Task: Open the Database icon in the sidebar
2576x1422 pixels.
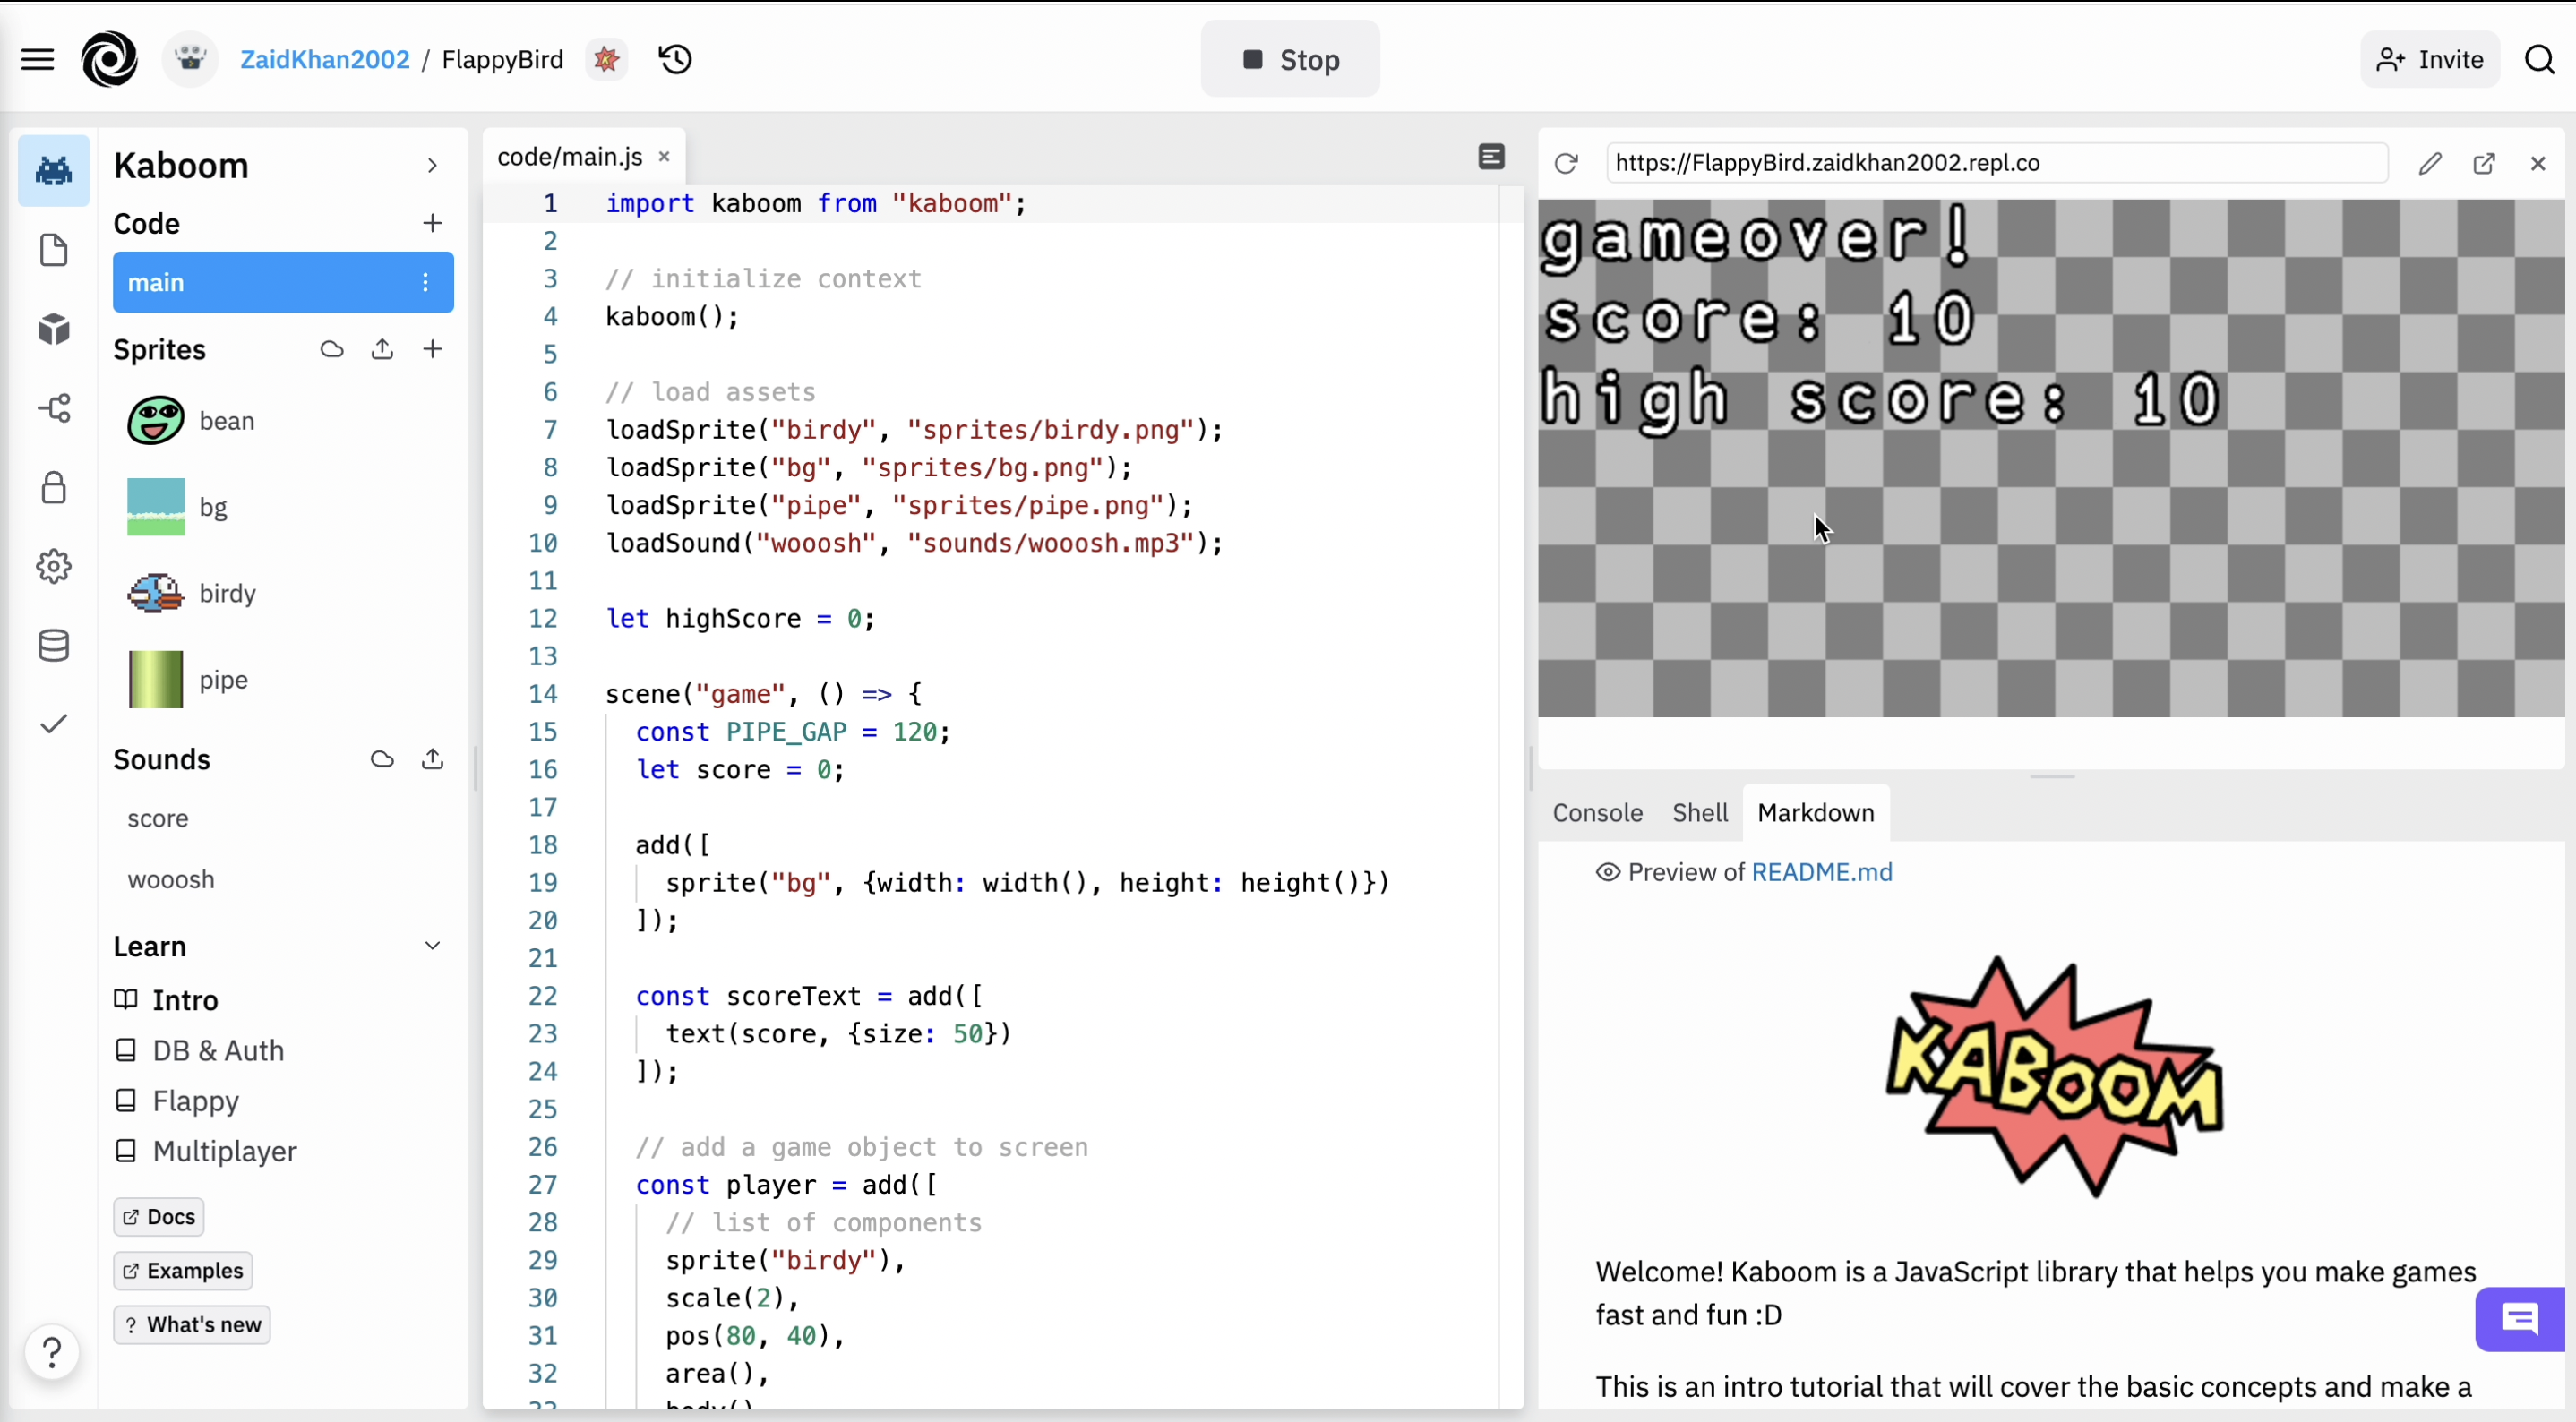Action: click(54, 646)
